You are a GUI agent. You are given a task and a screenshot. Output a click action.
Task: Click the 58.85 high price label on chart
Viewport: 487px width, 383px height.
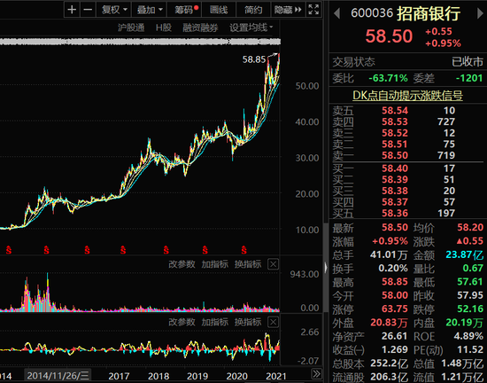pyautogui.click(x=254, y=59)
